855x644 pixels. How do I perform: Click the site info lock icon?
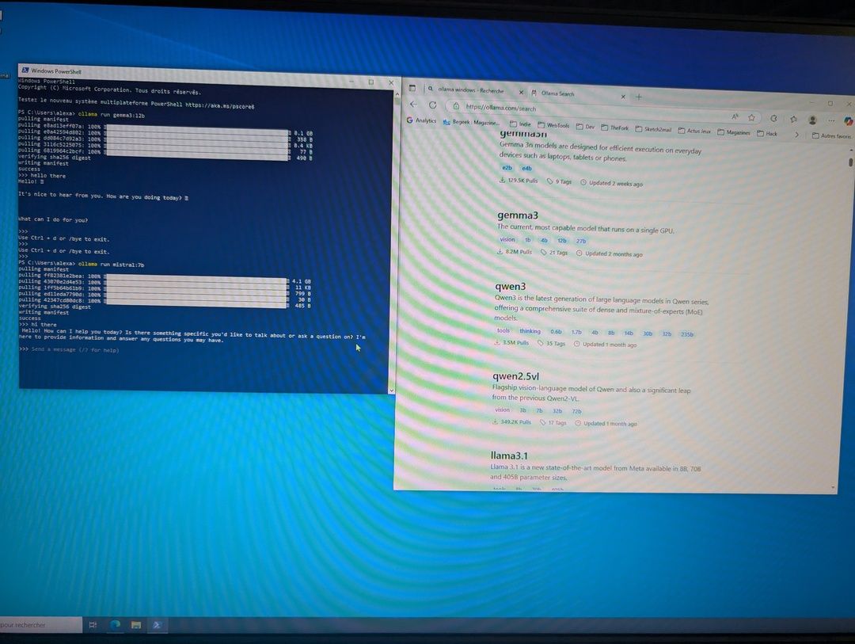pos(457,106)
